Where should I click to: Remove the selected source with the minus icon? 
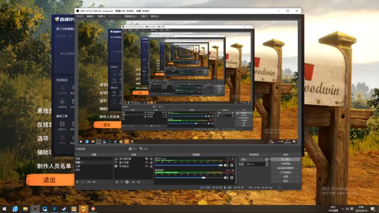pos(122,182)
